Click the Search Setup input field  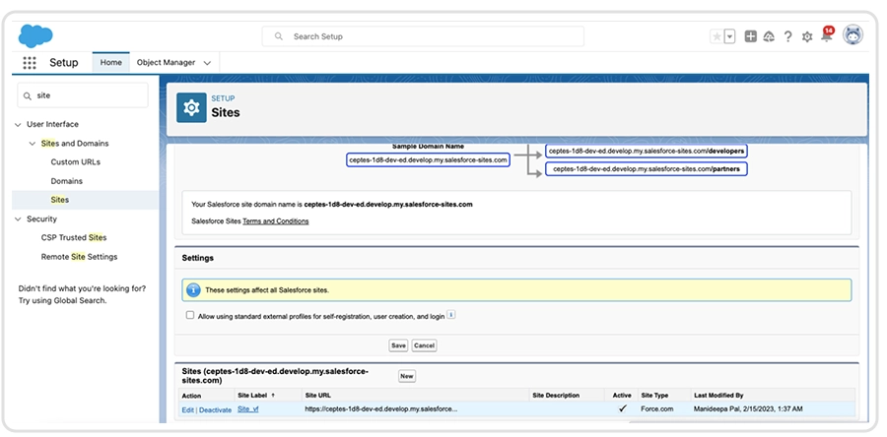[424, 36]
